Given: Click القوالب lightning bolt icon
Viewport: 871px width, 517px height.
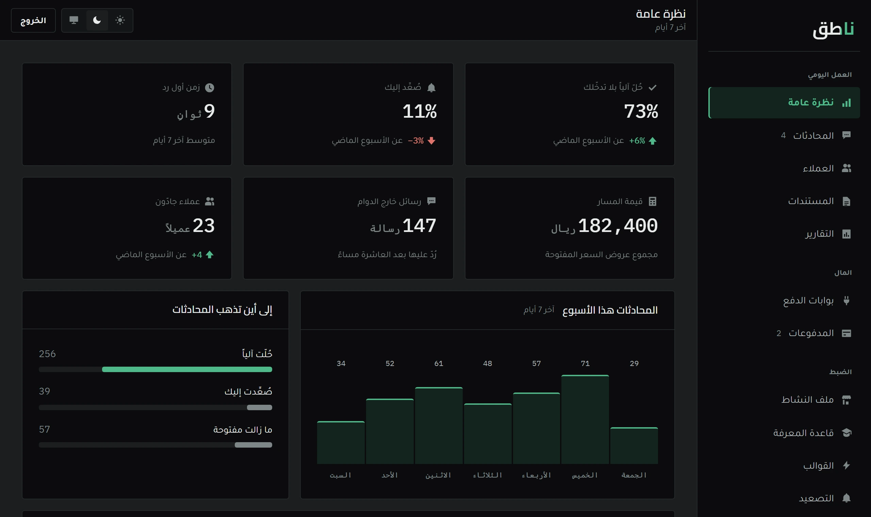Looking at the screenshot, I should click(846, 465).
